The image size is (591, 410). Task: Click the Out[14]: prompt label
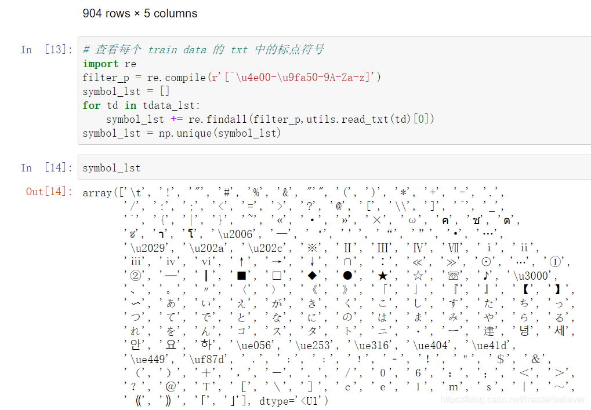tap(49, 191)
